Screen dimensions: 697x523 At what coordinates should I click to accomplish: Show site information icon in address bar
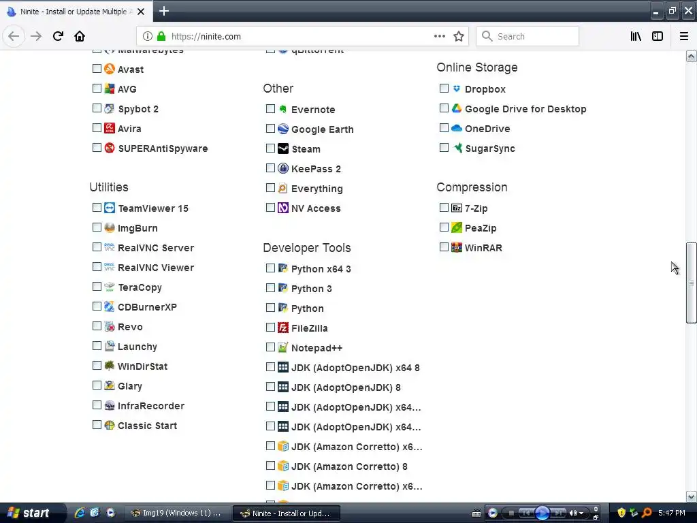(148, 37)
